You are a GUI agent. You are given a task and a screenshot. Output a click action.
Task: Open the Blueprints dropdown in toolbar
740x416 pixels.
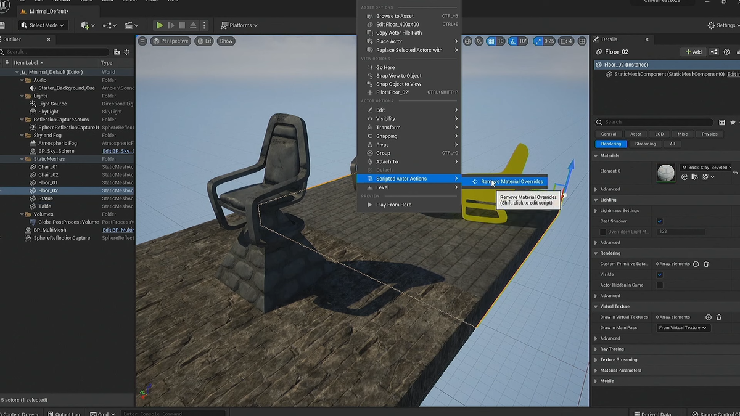pos(110,25)
